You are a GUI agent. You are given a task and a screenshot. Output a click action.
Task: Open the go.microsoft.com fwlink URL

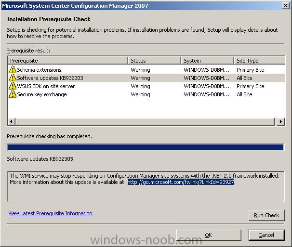pyautogui.click(x=181, y=182)
